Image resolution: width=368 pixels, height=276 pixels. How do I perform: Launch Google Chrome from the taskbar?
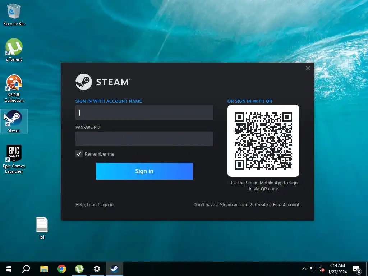click(62, 269)
